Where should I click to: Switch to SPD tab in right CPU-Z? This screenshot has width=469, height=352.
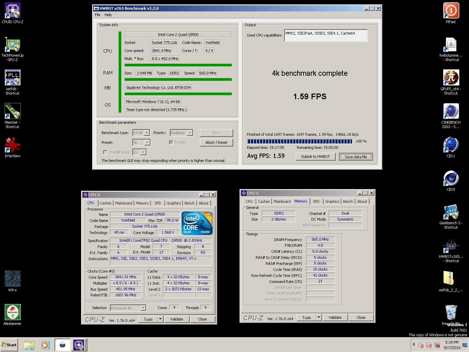tap(316, 201)
